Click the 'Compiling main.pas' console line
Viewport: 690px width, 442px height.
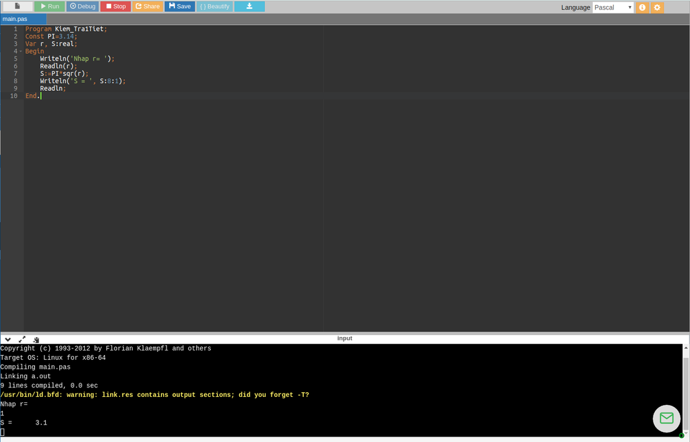[x=35, y=367]
